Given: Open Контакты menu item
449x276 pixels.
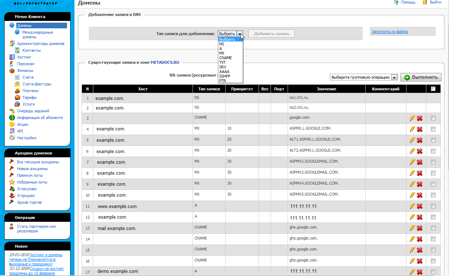Looking at the screenshot, I should [32, 50].
